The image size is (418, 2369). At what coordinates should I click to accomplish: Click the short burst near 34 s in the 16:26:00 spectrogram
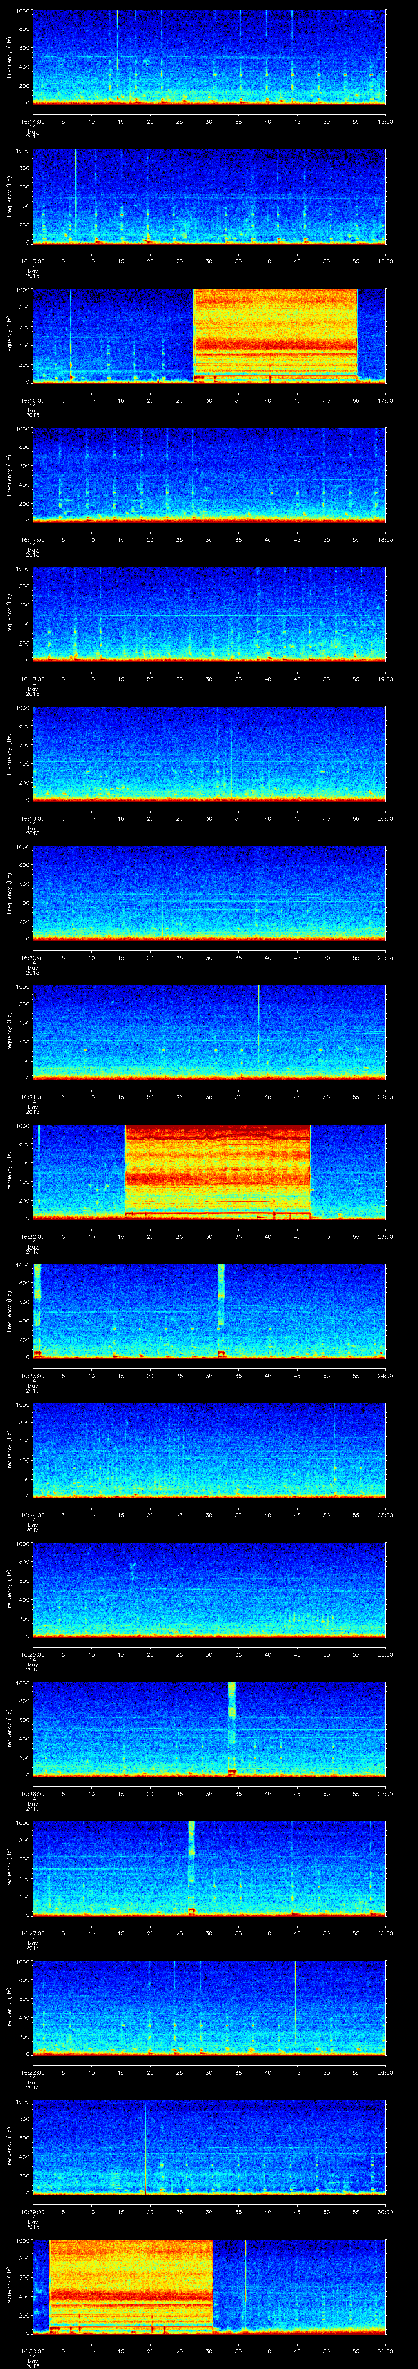click(231, 1728)
